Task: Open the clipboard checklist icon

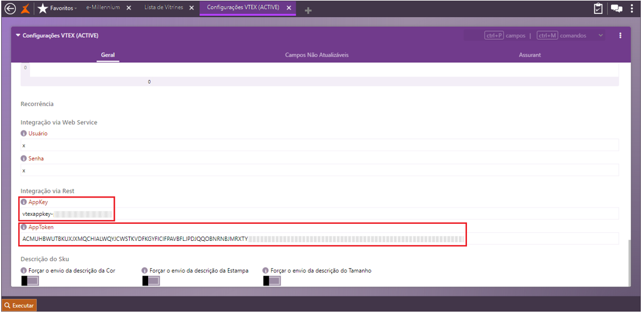Action: click(598, 8)
